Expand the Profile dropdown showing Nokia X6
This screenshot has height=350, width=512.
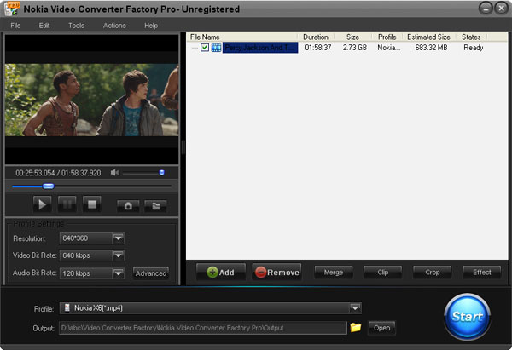pyautogui.click(x=355, y=308)
